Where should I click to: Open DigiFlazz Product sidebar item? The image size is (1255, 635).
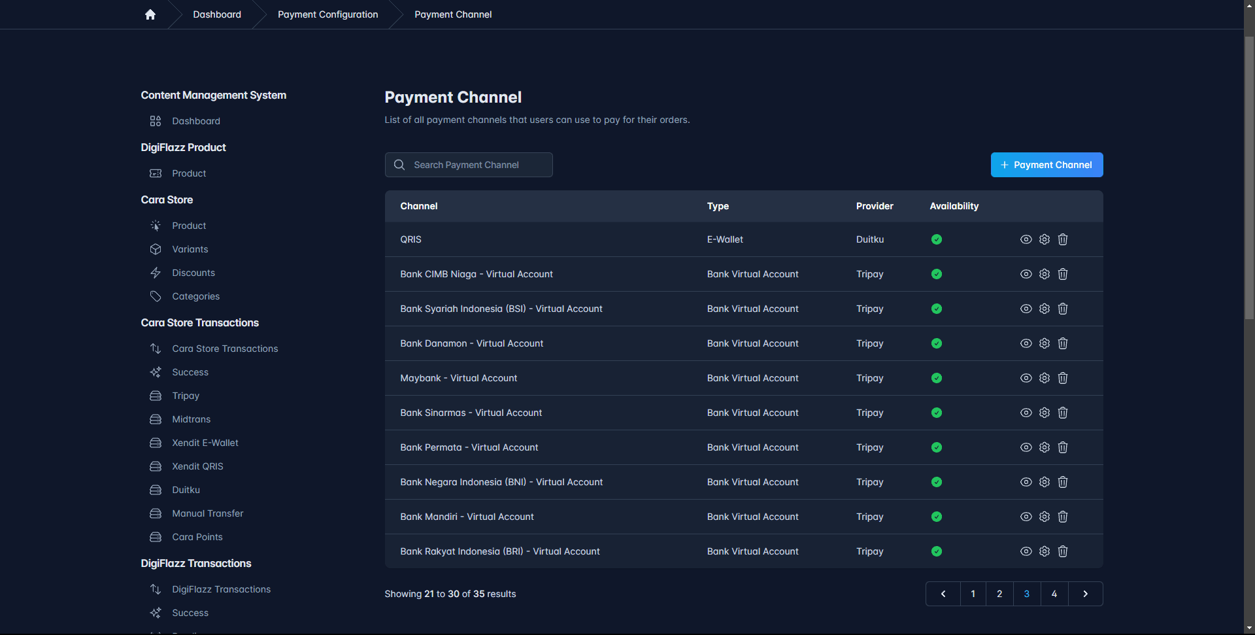click(189, 173)
